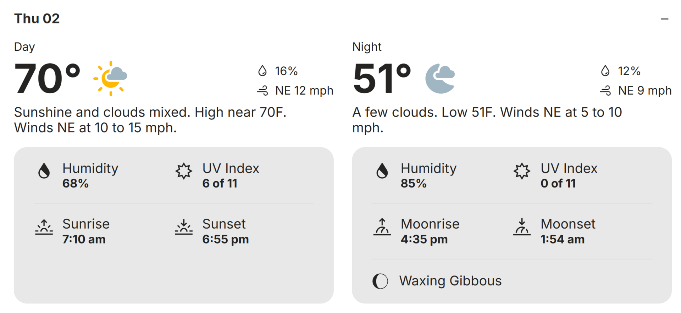
Task: Click the Sunset icon
Action: coord(184,227)
